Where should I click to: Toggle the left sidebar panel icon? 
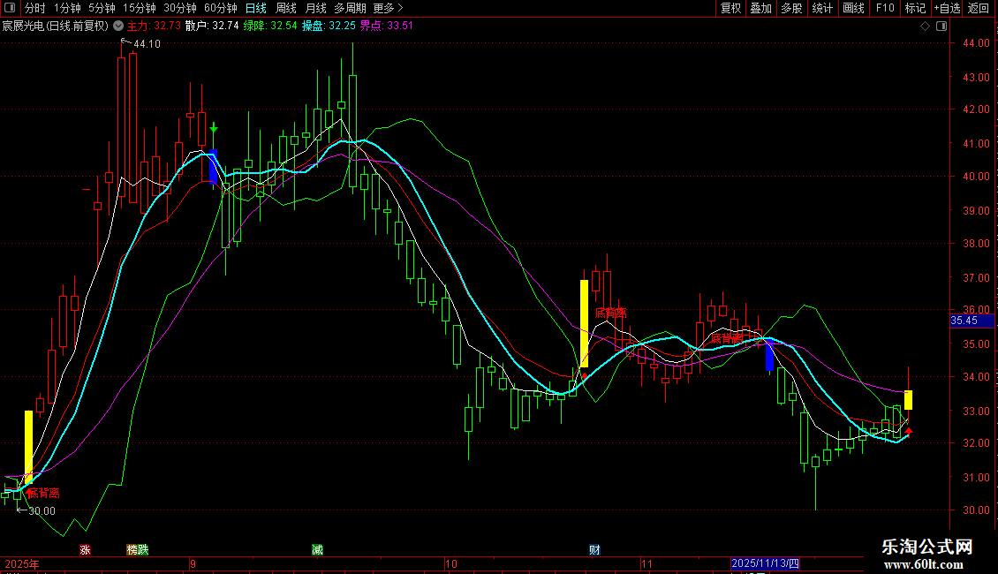click(x=10, y=8)
